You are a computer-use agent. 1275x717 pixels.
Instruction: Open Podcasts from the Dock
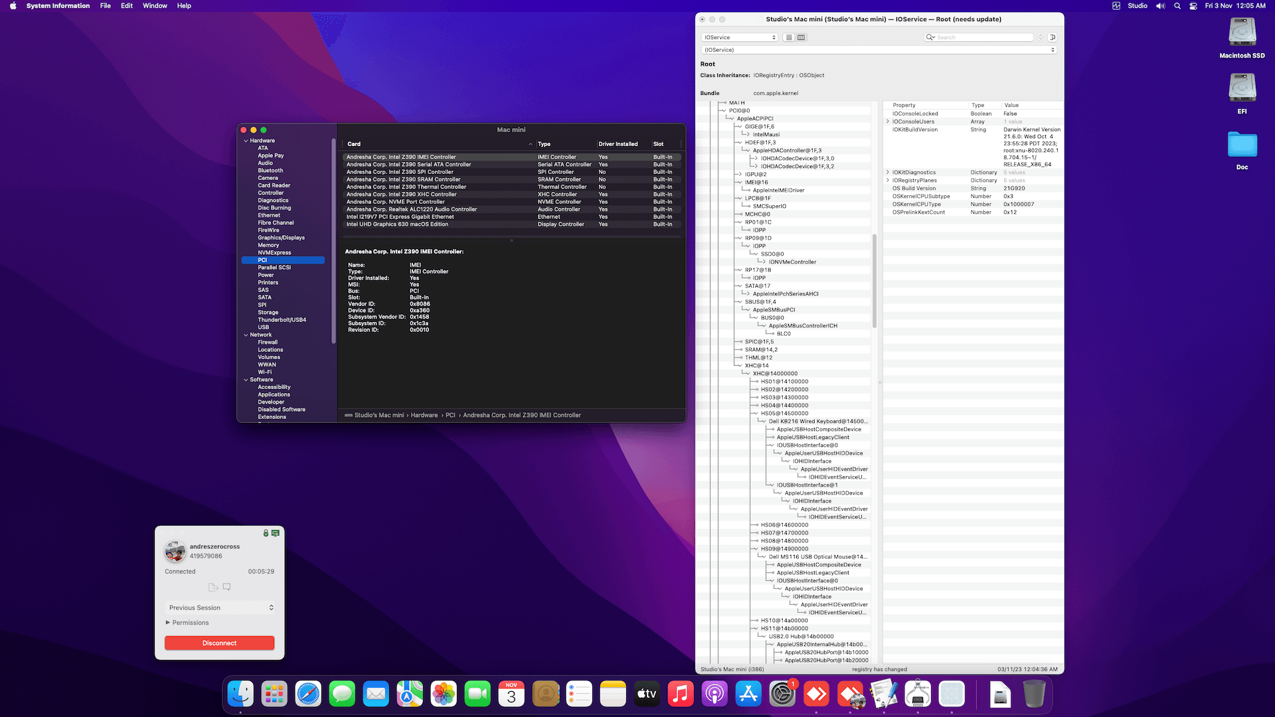click(715, 694)
